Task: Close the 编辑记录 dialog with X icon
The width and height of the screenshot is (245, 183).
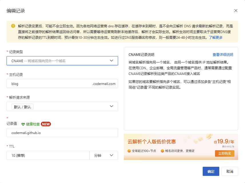Action: [236, 11]
